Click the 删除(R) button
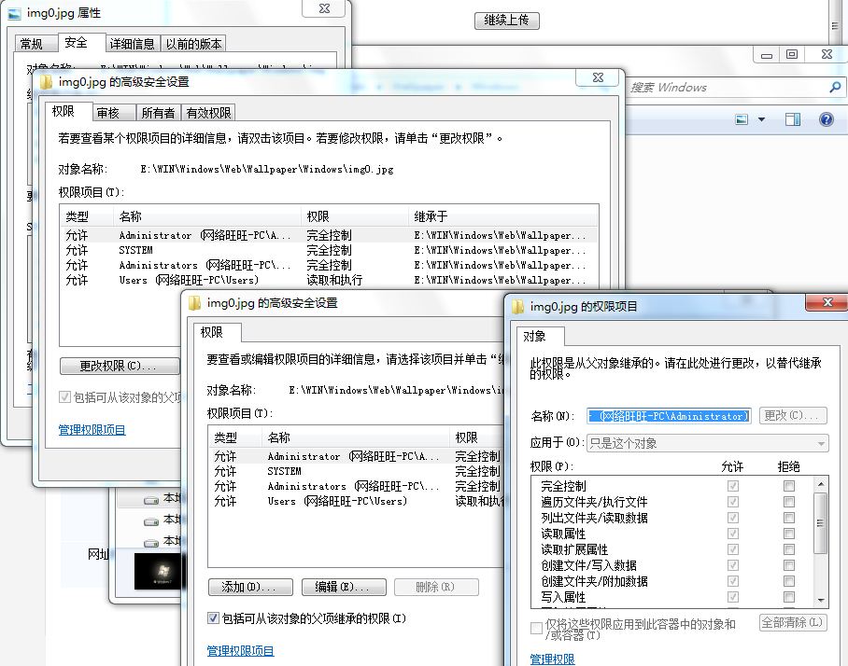Viewport: 848px width, 666px height. [436, 587]
